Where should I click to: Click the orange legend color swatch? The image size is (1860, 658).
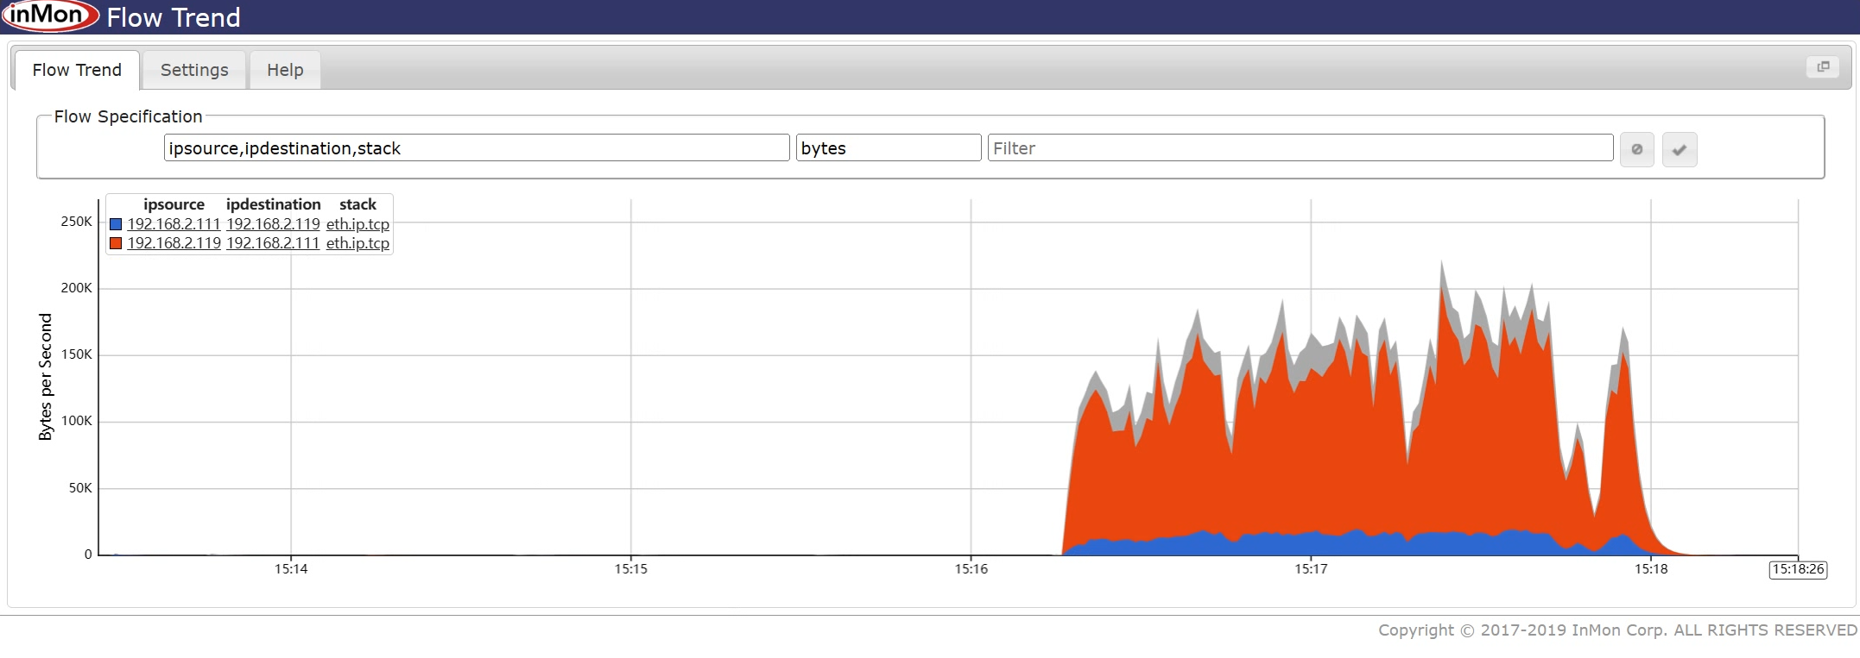[116, 243]
